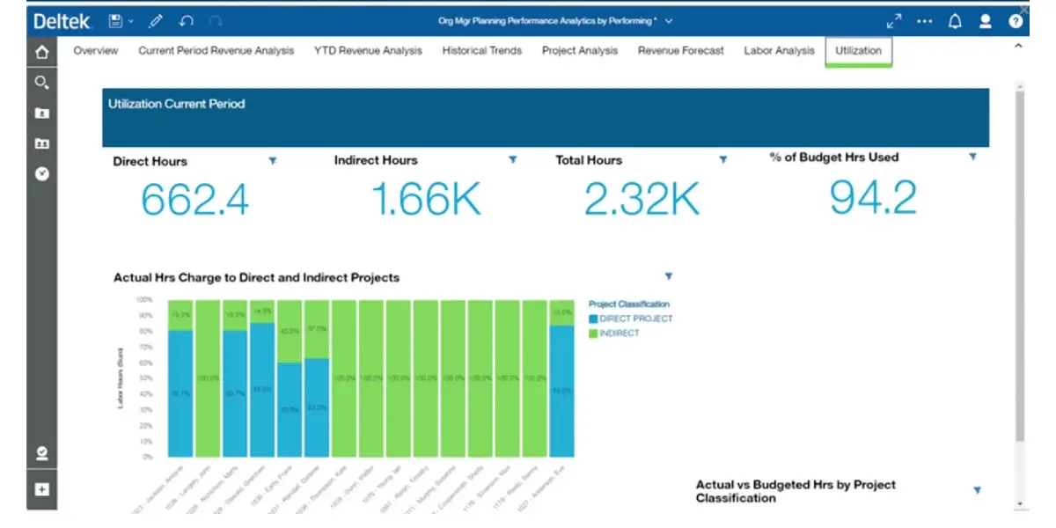
Task: Open the Revenue Forecast tab
Action: click(x=681, y=51)
